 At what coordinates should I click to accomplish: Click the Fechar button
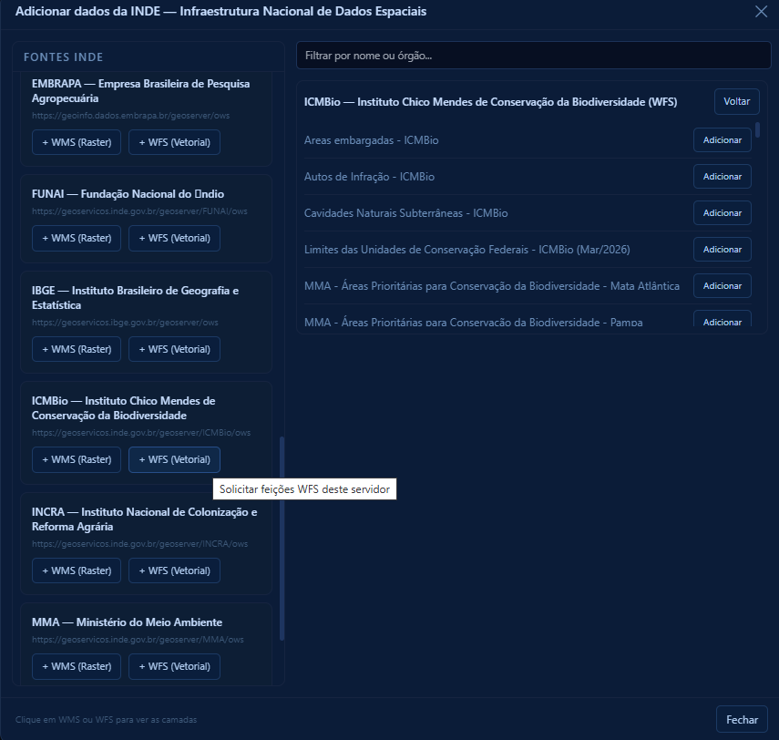click(742, 719)
